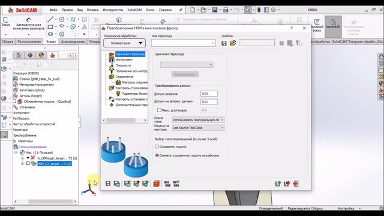This screenshot has width=384, height=216.
Task: Click the Print icon in the top toolbar
Action: 226,10
